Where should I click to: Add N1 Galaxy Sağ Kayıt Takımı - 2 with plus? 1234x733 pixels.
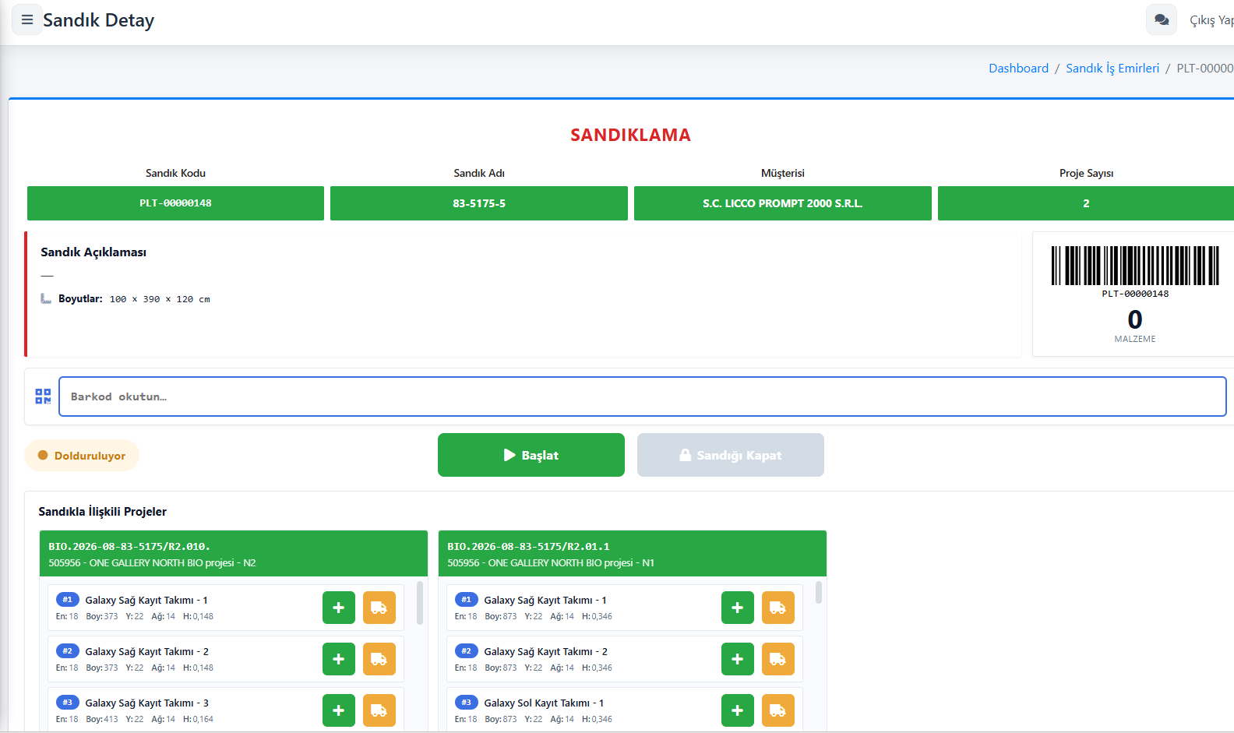(x=738, y=659)
